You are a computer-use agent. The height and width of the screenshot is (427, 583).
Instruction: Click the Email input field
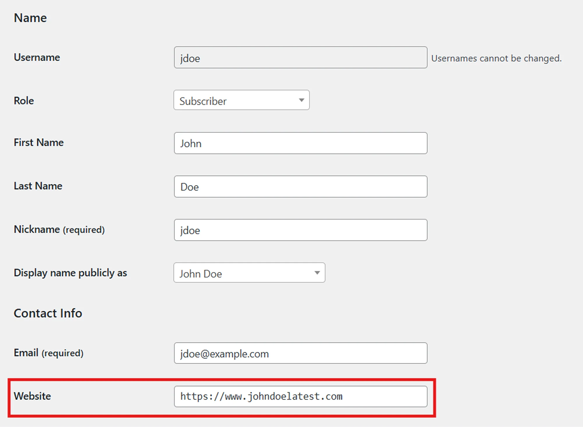[300, 353]
